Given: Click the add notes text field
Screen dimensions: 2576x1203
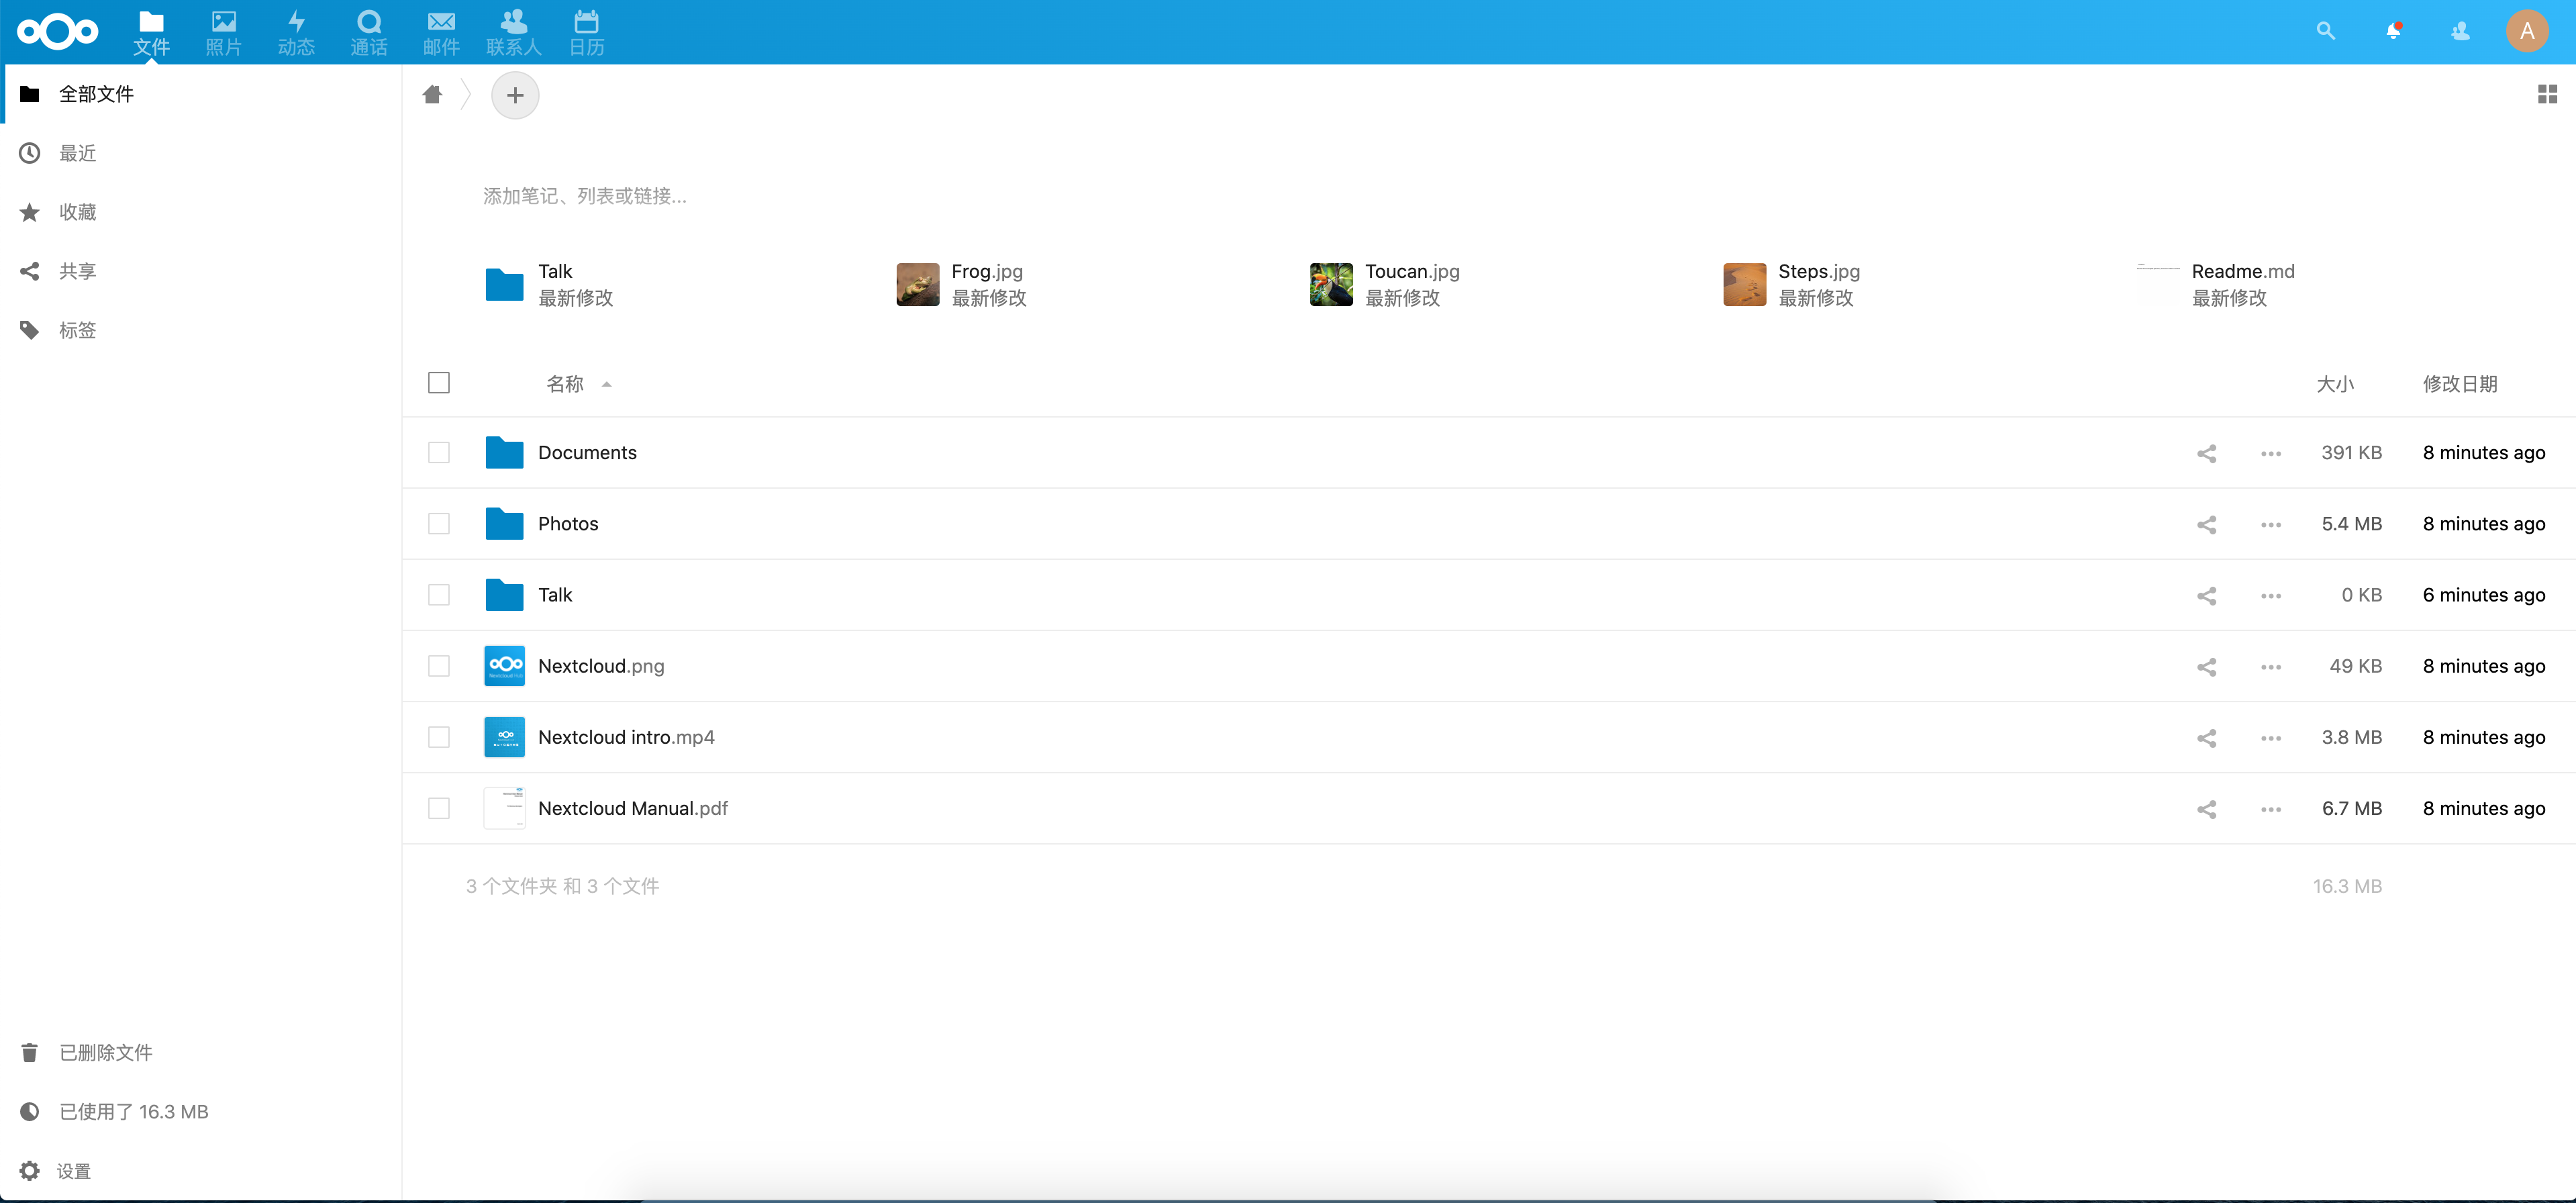Looking at the screenshot, I should [584, 196].
